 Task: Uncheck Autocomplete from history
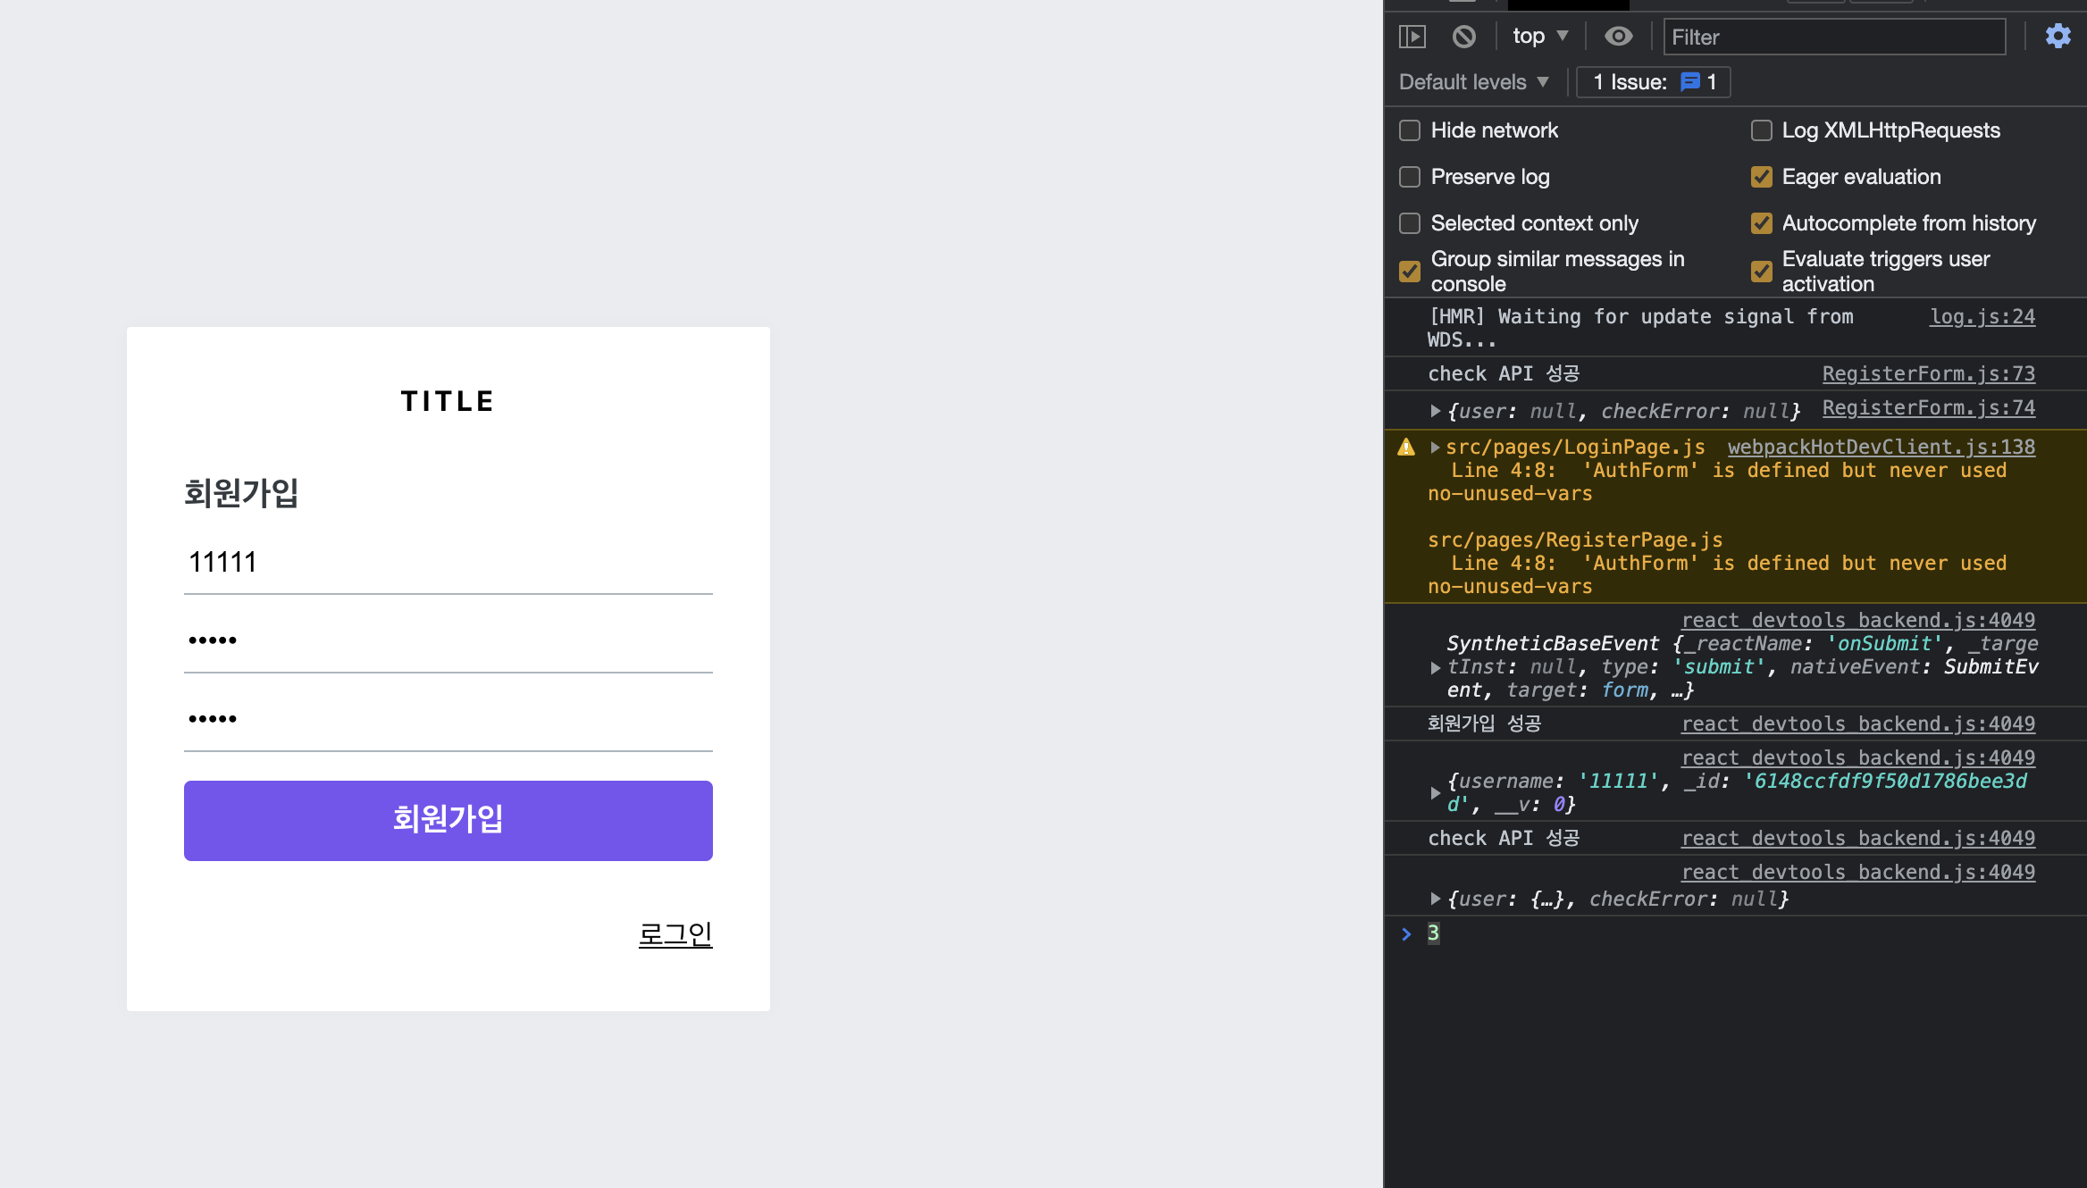point(1761,223)
